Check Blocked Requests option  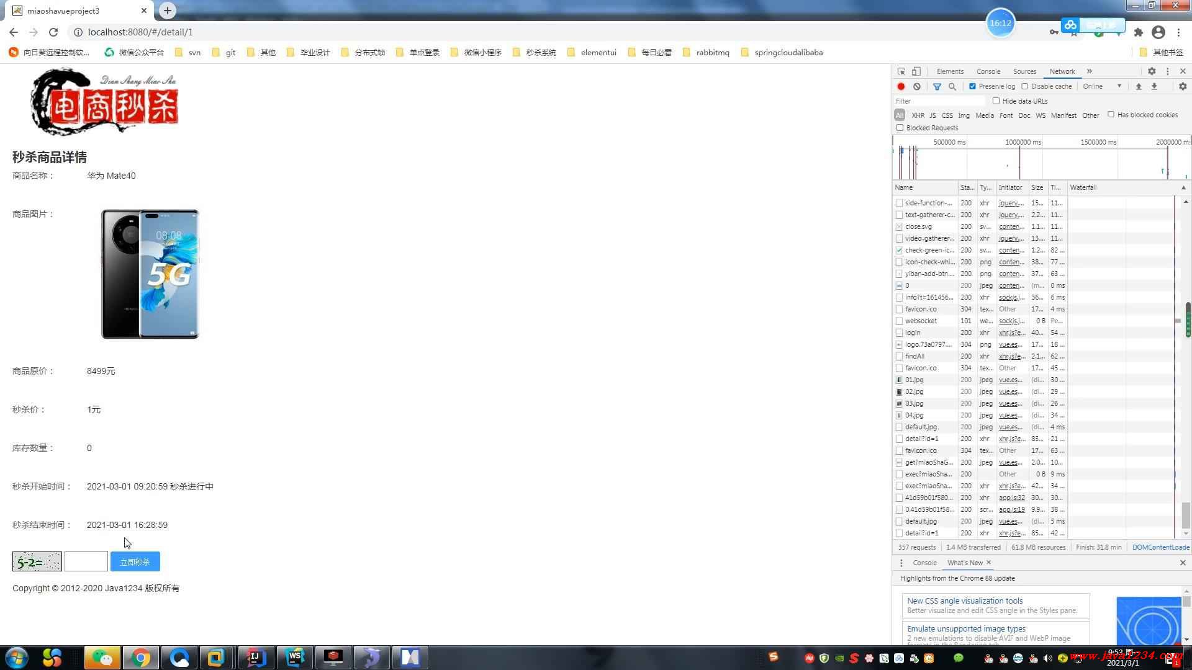(900, 128)
